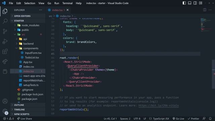This screenshot has width=215, height=121.
Task: Toggle the bottom panel layout icon
Action: tap(189, 3)
